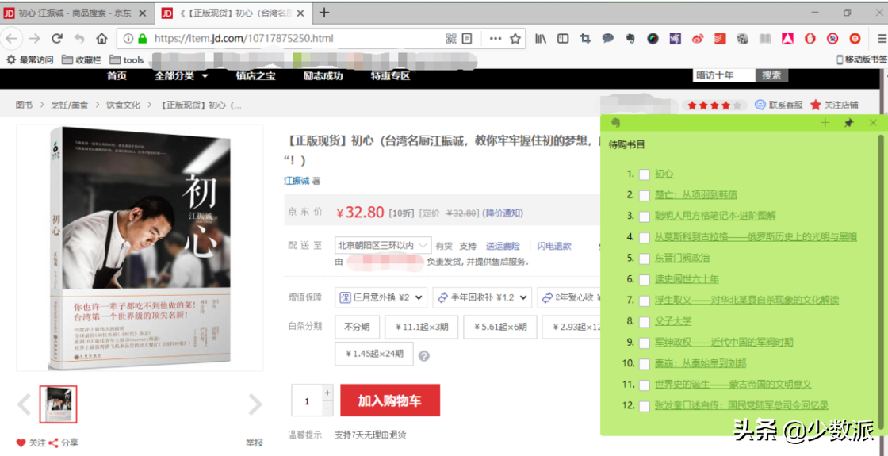Show next product thumbnail arrow
Image resolution: width=888 pixels, height=456 pixels.
(x=256, y=404)
